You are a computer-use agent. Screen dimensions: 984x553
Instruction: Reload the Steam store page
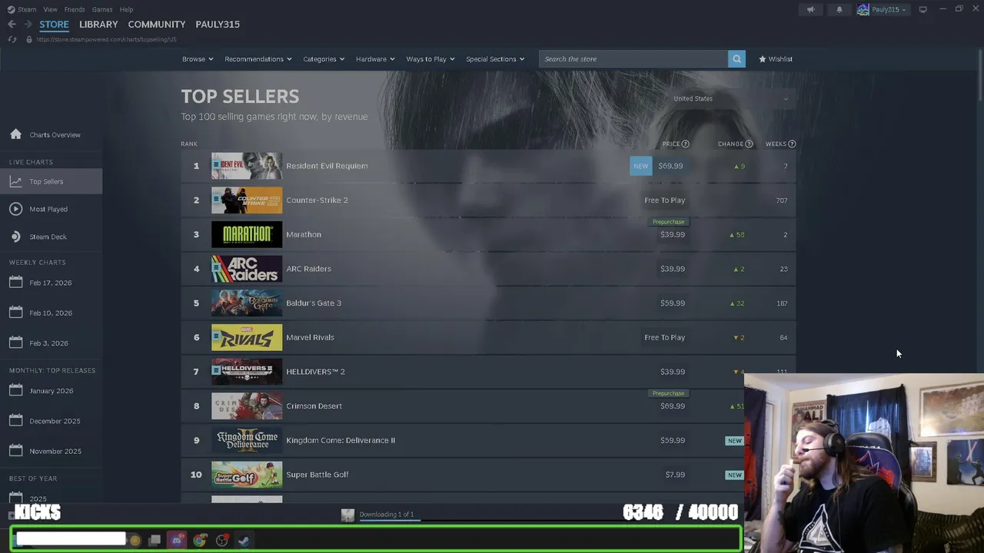click(x=12, y=39)
